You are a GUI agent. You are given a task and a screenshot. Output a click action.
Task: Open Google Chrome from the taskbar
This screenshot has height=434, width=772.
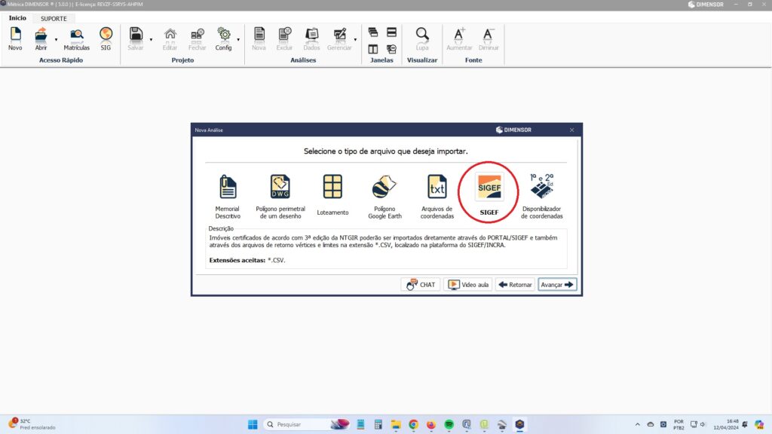coord(414,424)
